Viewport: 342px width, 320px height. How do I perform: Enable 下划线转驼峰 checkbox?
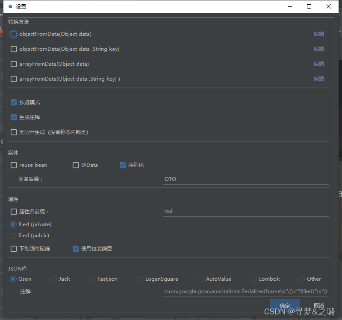[14, 249]
